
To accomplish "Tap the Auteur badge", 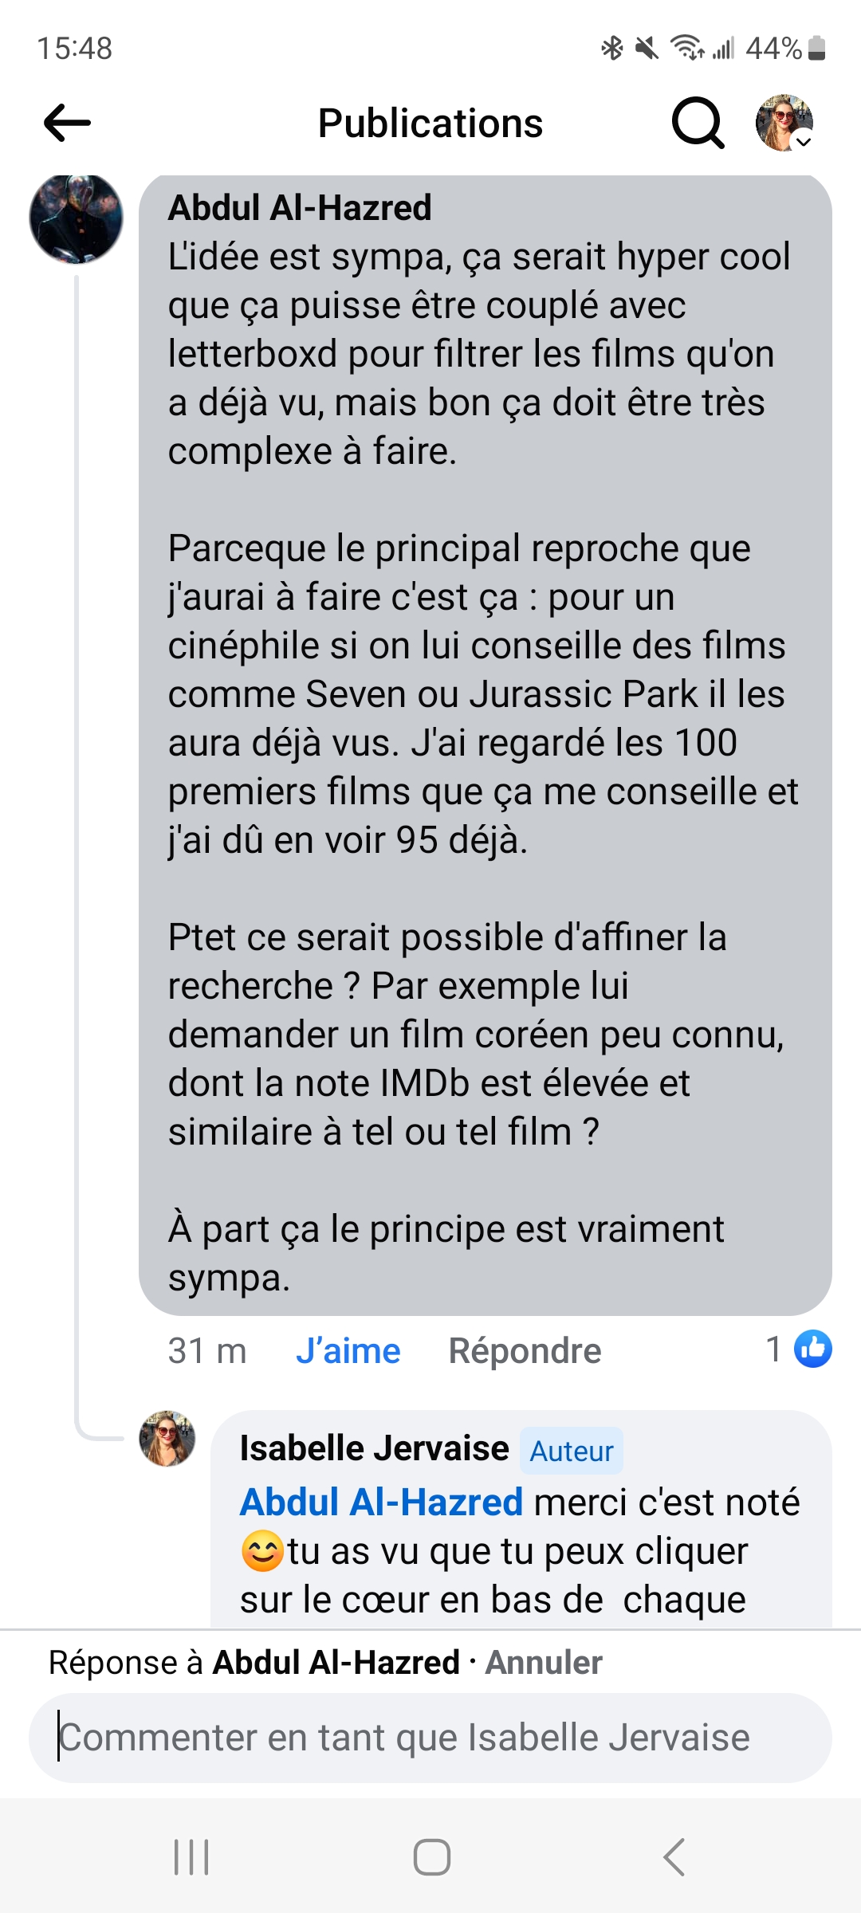I will pos(572,1451).
